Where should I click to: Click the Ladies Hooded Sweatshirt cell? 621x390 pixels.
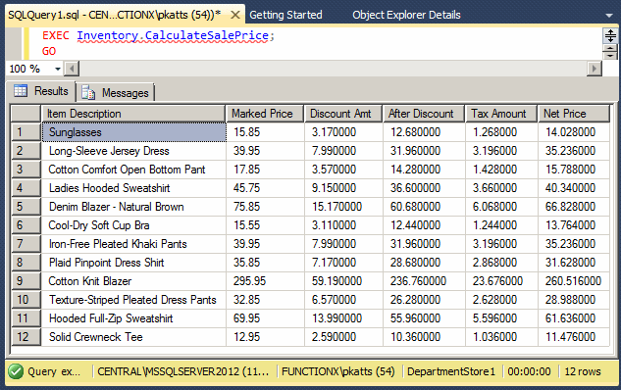click(133, 188)
